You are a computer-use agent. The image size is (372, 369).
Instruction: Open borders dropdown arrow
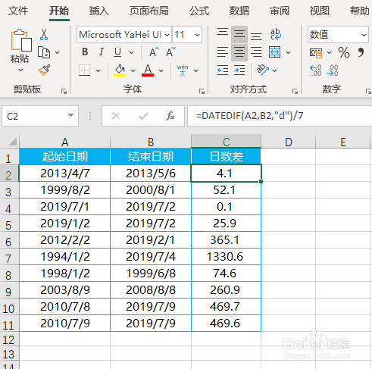click(98, 70)
